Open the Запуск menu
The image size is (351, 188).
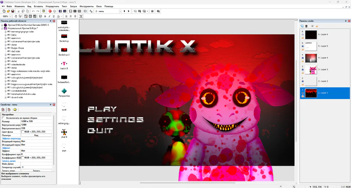(73, 6)
